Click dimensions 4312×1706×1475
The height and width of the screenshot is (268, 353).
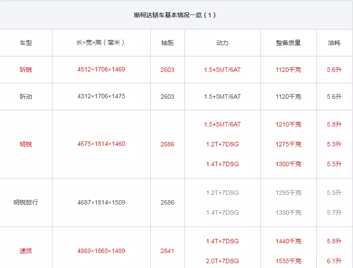pyautogui.click(x=101, y=96)
